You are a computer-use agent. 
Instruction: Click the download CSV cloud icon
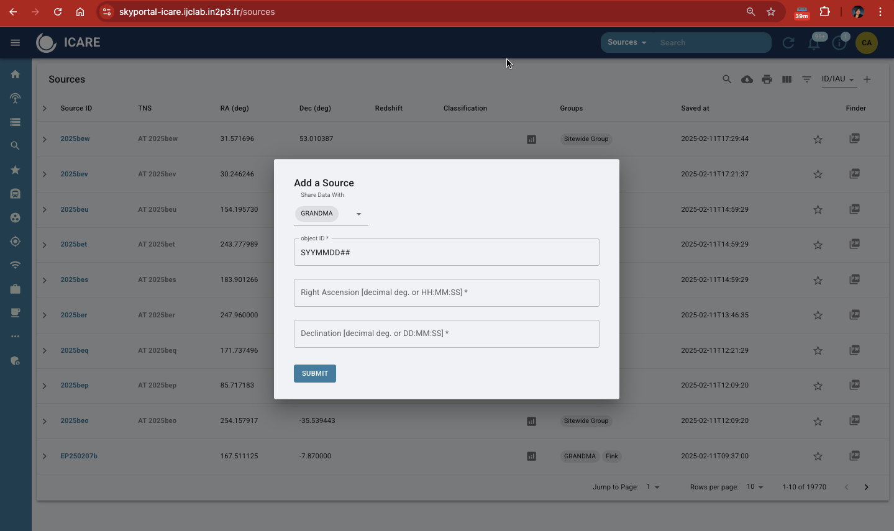point(747,79)
